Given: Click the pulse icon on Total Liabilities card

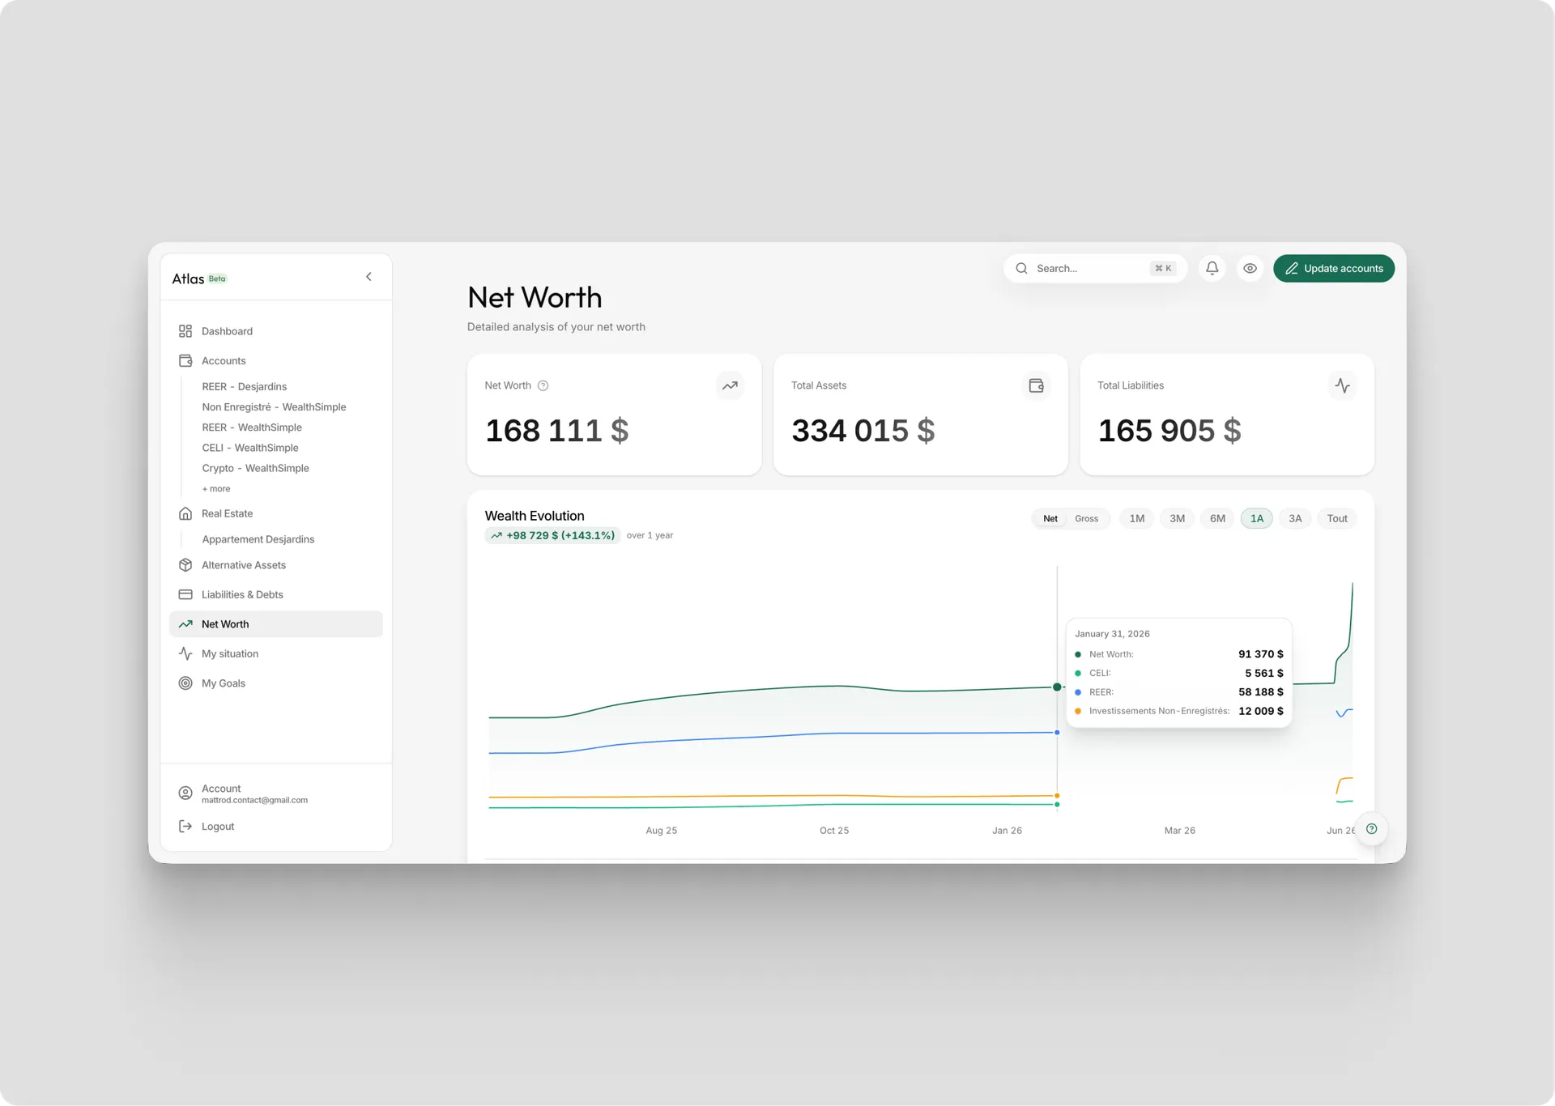Looking at the screenshot, I should [x=1343, y=385].
